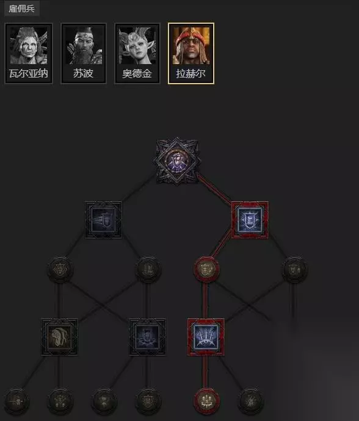359x421 pixels.
Task: Click the third circle node on bottom row
Action: (x=104, y=401)
